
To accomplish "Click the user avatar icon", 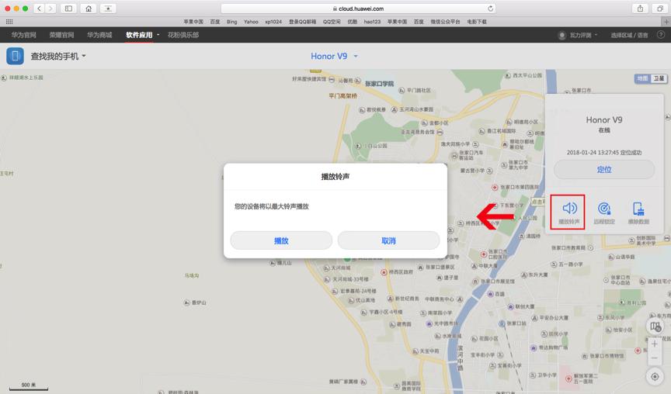I will [x=561, y=35].
